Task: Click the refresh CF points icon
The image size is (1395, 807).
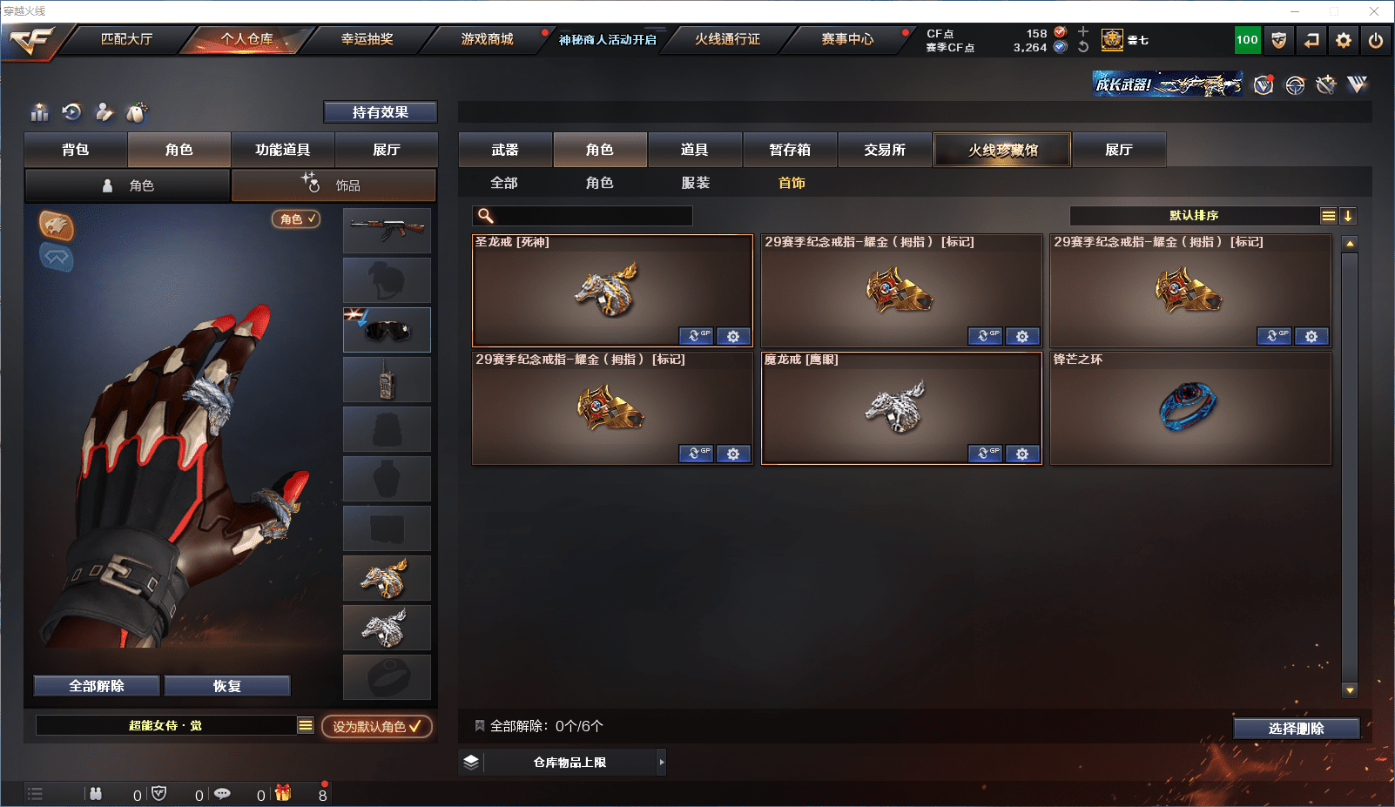Action: coord(1082,47)
